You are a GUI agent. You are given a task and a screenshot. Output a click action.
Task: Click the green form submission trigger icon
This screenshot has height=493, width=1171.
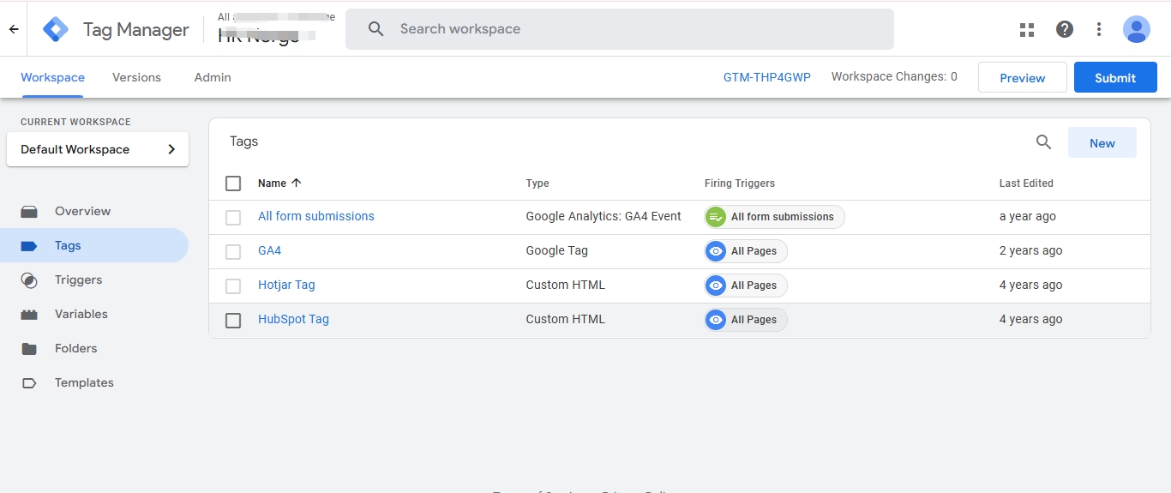(x=716, y=217)
